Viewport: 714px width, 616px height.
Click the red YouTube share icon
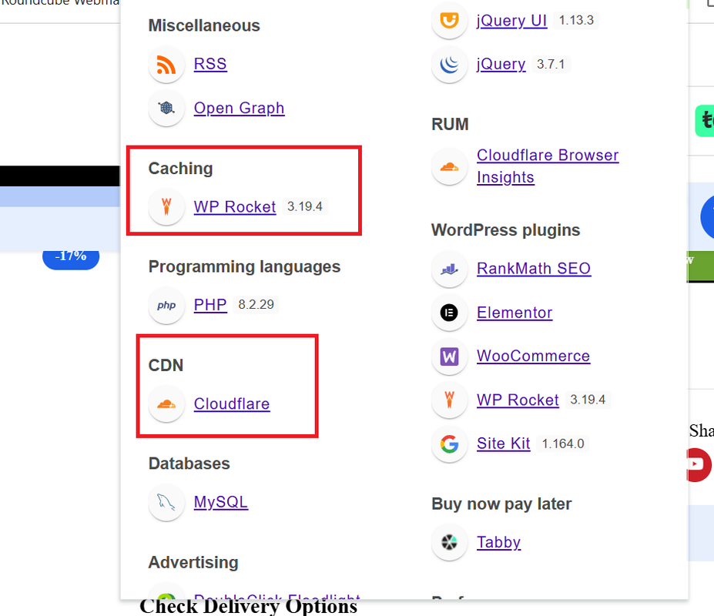click(699, 464)
